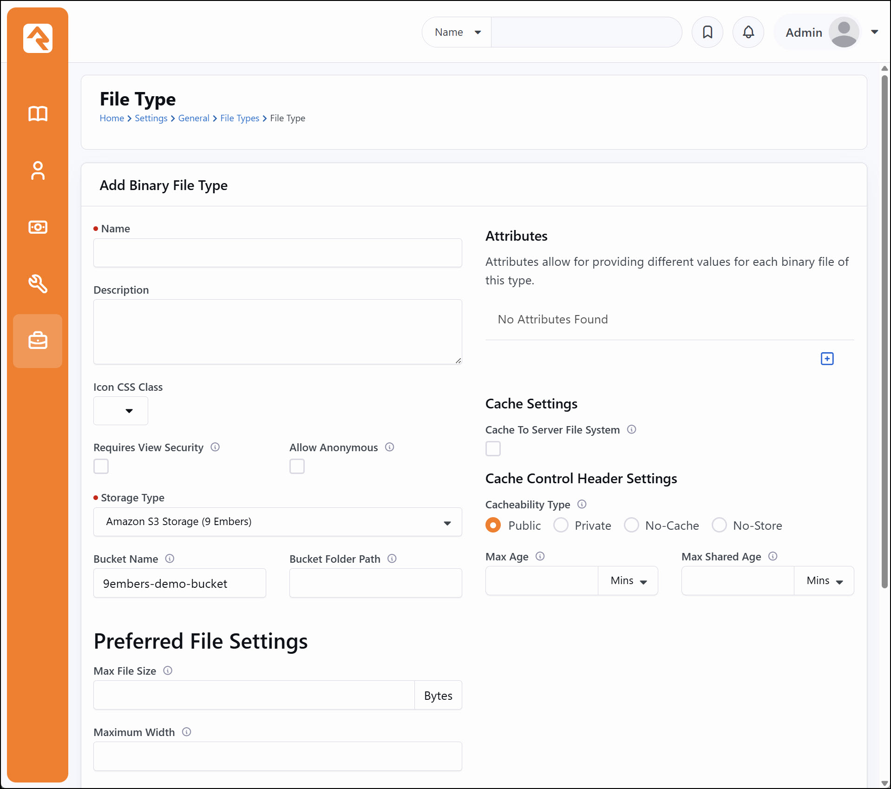Open the briefcase admin icon in the sidebar
Screen dimensions: 891x789
[x=38, y=341]
